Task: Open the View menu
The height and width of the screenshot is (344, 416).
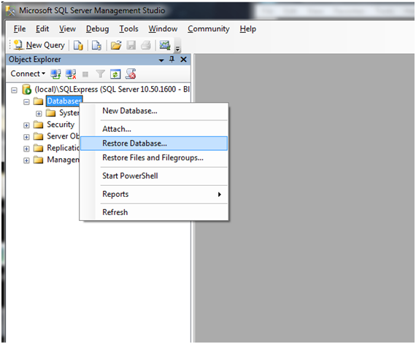Action: [x=67, y=28]
